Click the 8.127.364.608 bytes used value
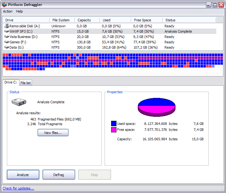 (161, 124)
